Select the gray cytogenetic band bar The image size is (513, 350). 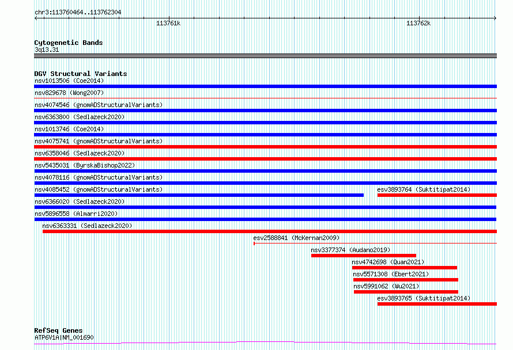265,56
